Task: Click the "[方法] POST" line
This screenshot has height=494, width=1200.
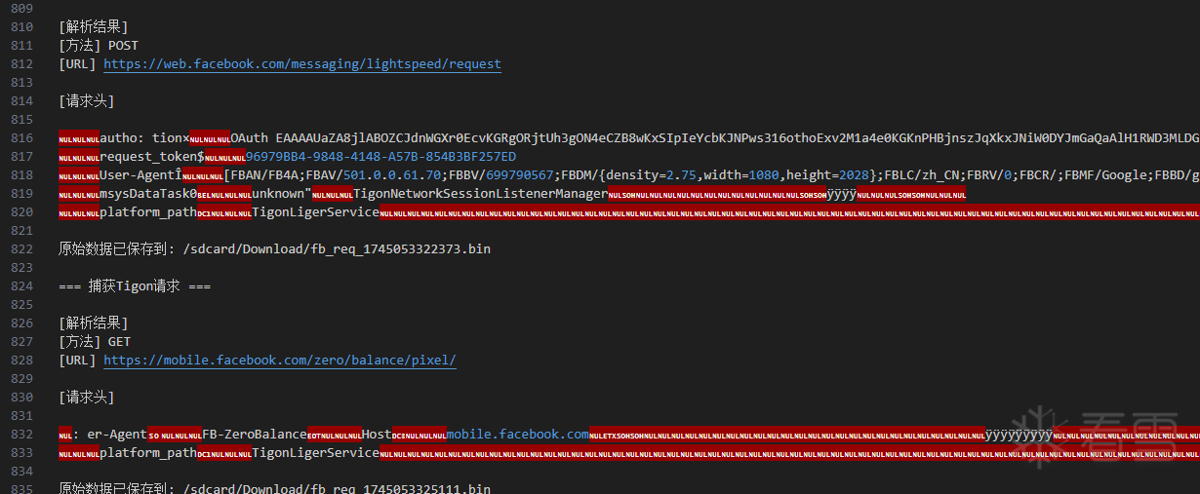Action: [99, 46]
